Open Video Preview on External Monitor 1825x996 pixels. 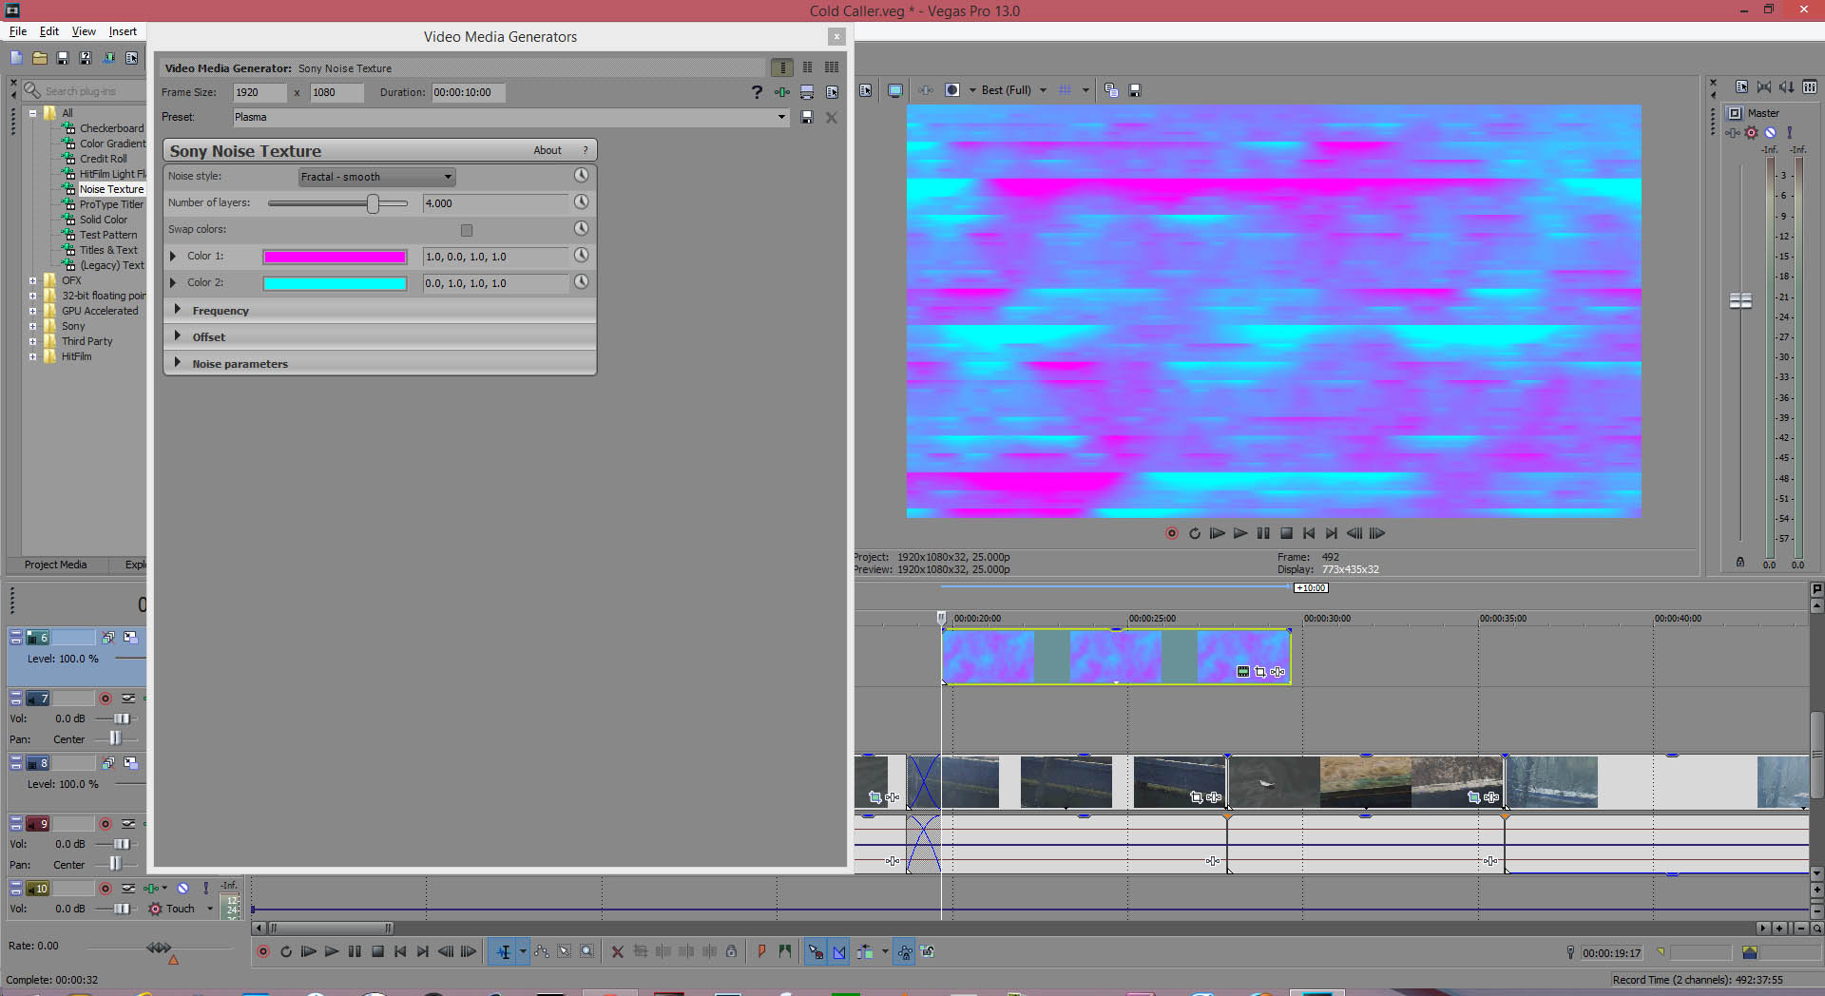tap(895, 90)
